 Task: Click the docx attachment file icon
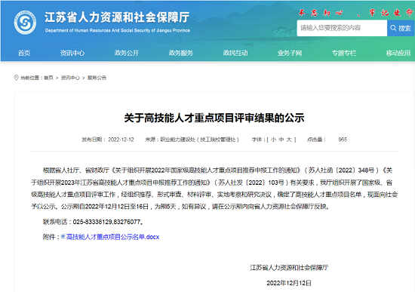63,236
